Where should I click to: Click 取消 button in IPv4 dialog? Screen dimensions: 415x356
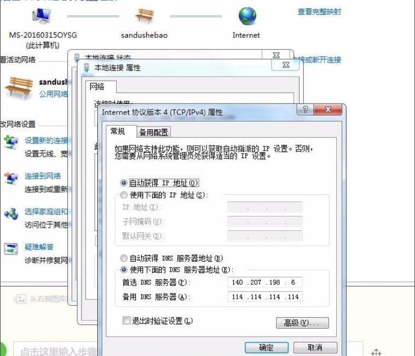[315, 348]
